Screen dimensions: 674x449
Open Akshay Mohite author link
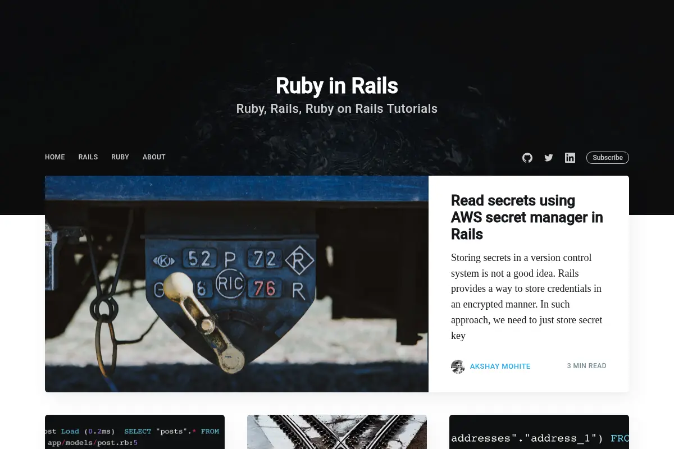point(500,366)
